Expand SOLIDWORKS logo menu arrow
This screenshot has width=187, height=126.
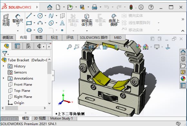37,7
